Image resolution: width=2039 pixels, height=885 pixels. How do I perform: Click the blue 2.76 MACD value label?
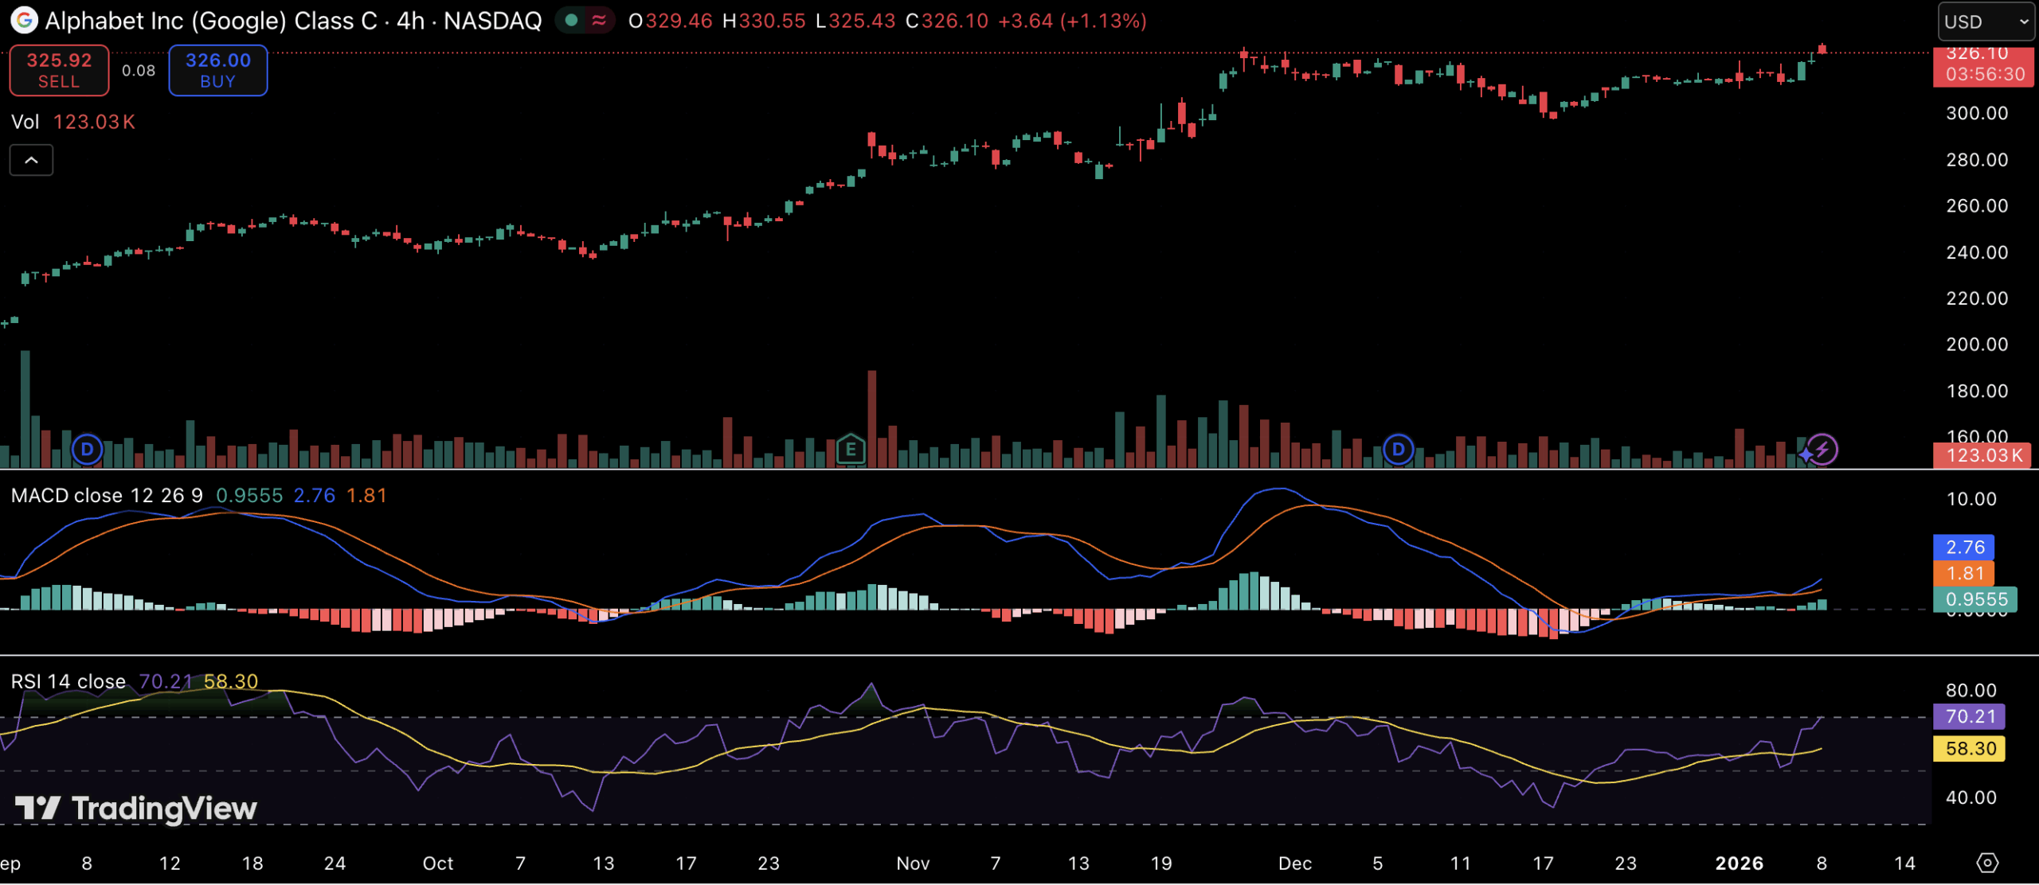coord(1964,547)
